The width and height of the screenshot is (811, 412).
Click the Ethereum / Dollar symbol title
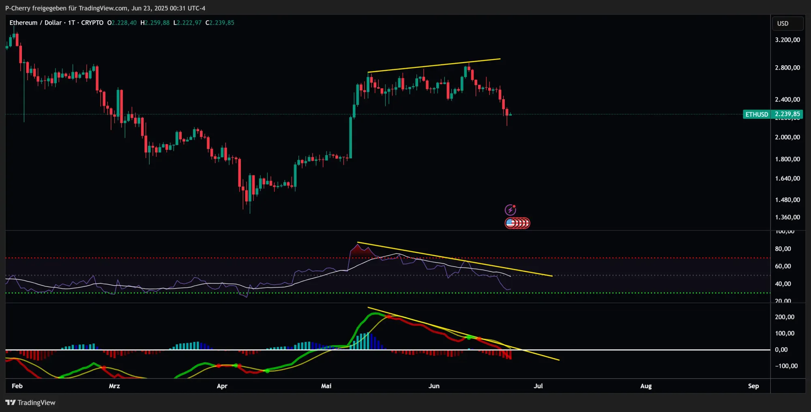tap(36, 23)
